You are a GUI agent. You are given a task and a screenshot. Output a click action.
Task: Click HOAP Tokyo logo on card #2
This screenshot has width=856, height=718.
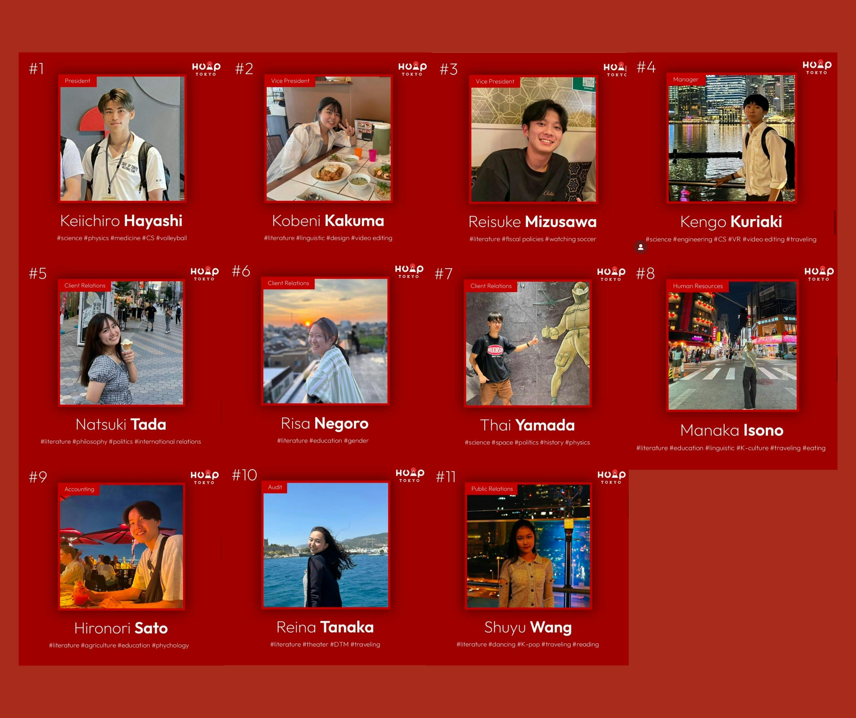point(412,69)
